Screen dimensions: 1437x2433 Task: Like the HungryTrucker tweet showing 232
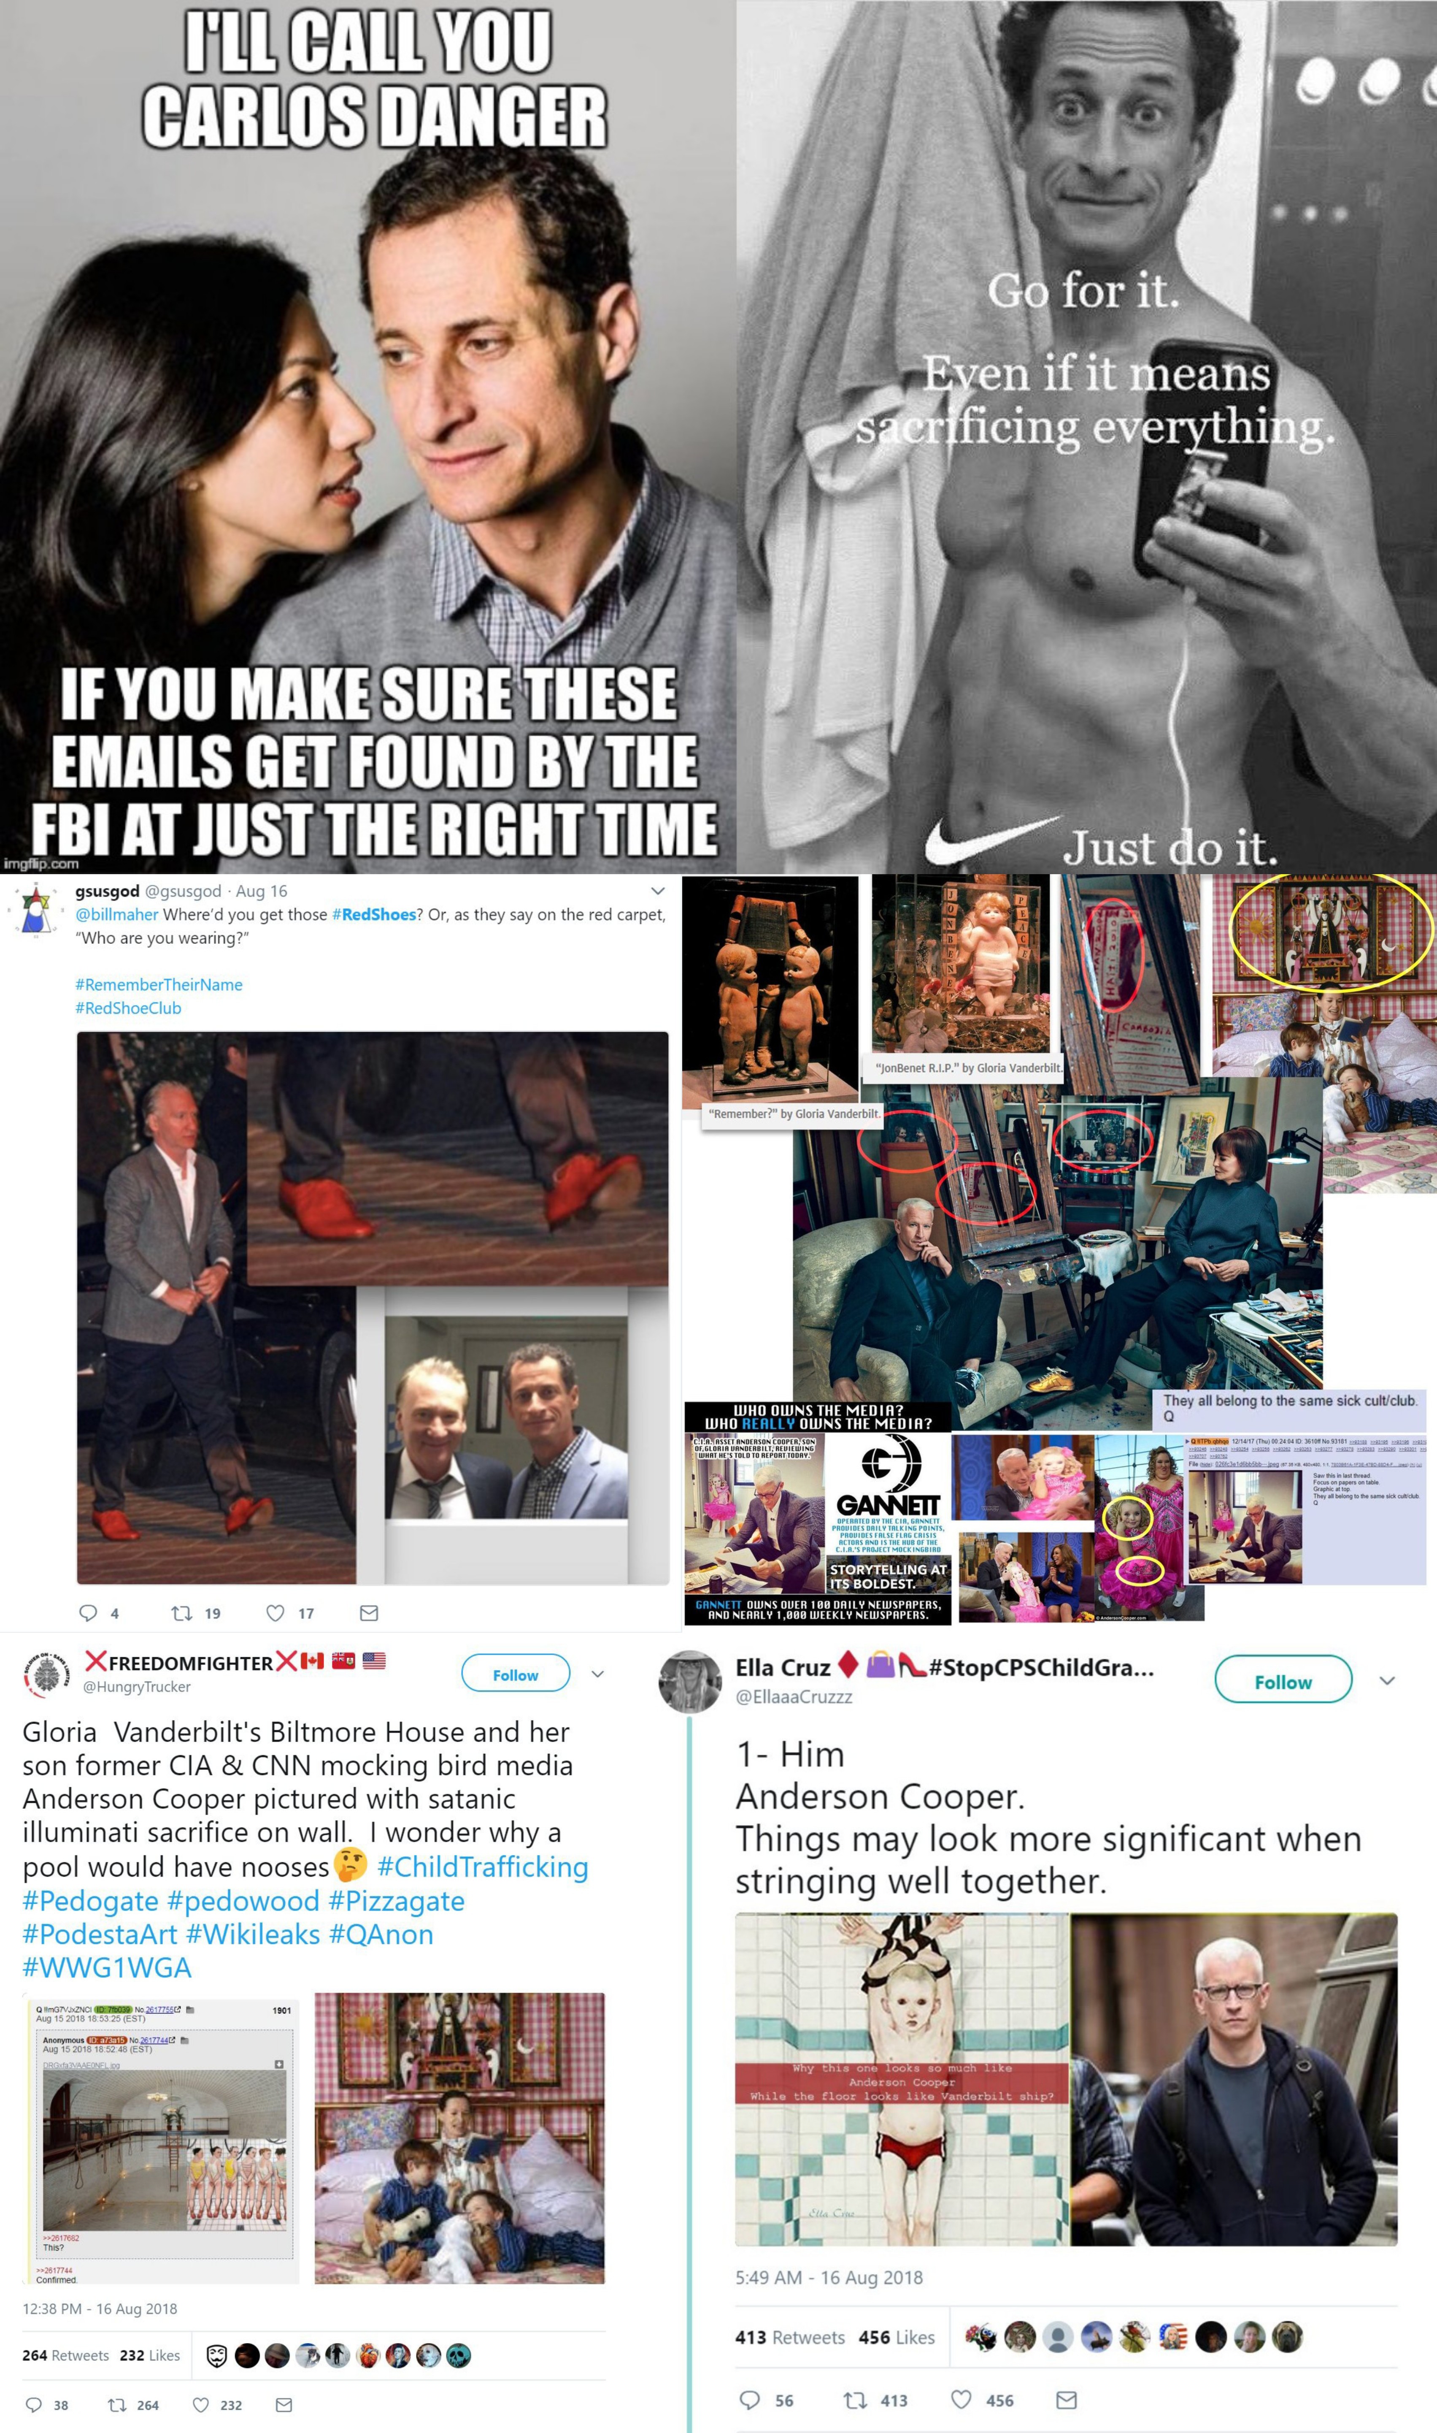(x=200, y=2404)
